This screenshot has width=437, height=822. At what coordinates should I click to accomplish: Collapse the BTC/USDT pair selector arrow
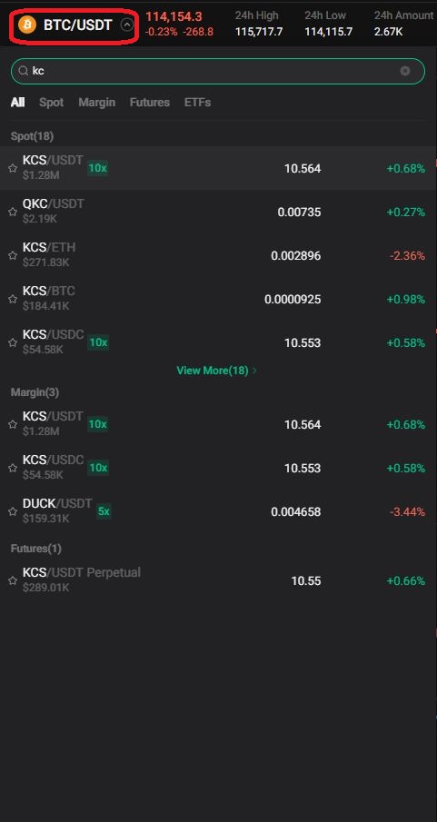click(127, 25)
